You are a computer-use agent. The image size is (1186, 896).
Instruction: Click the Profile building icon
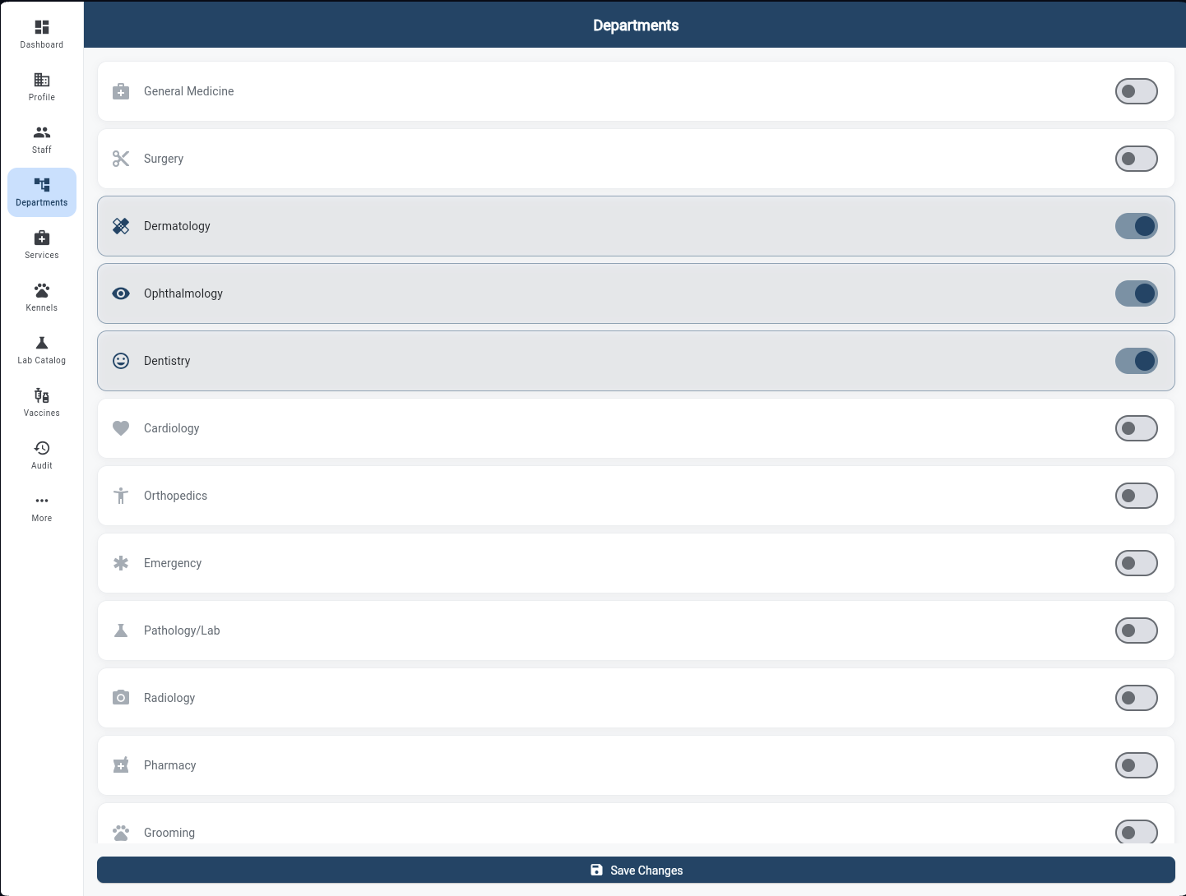point(41,80)
